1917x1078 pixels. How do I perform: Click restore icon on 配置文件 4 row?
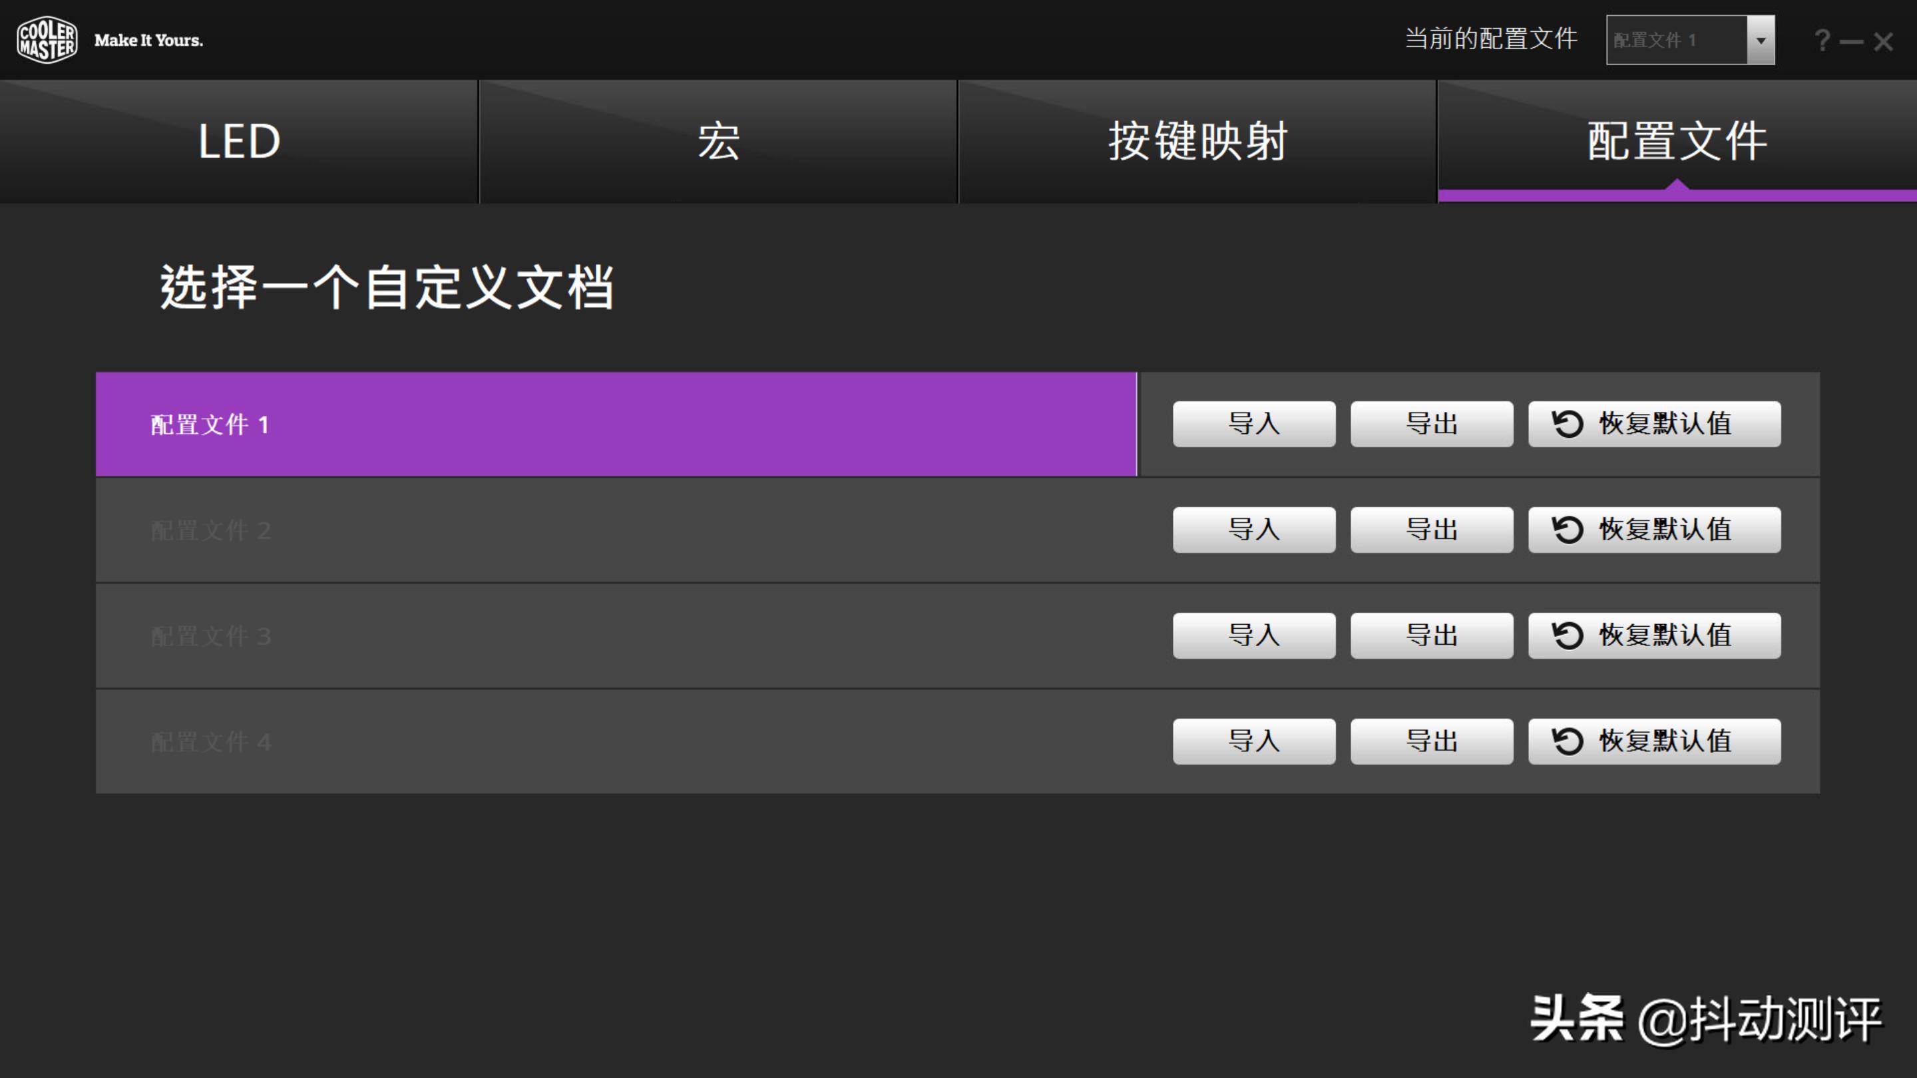(x=1568, y=741)
